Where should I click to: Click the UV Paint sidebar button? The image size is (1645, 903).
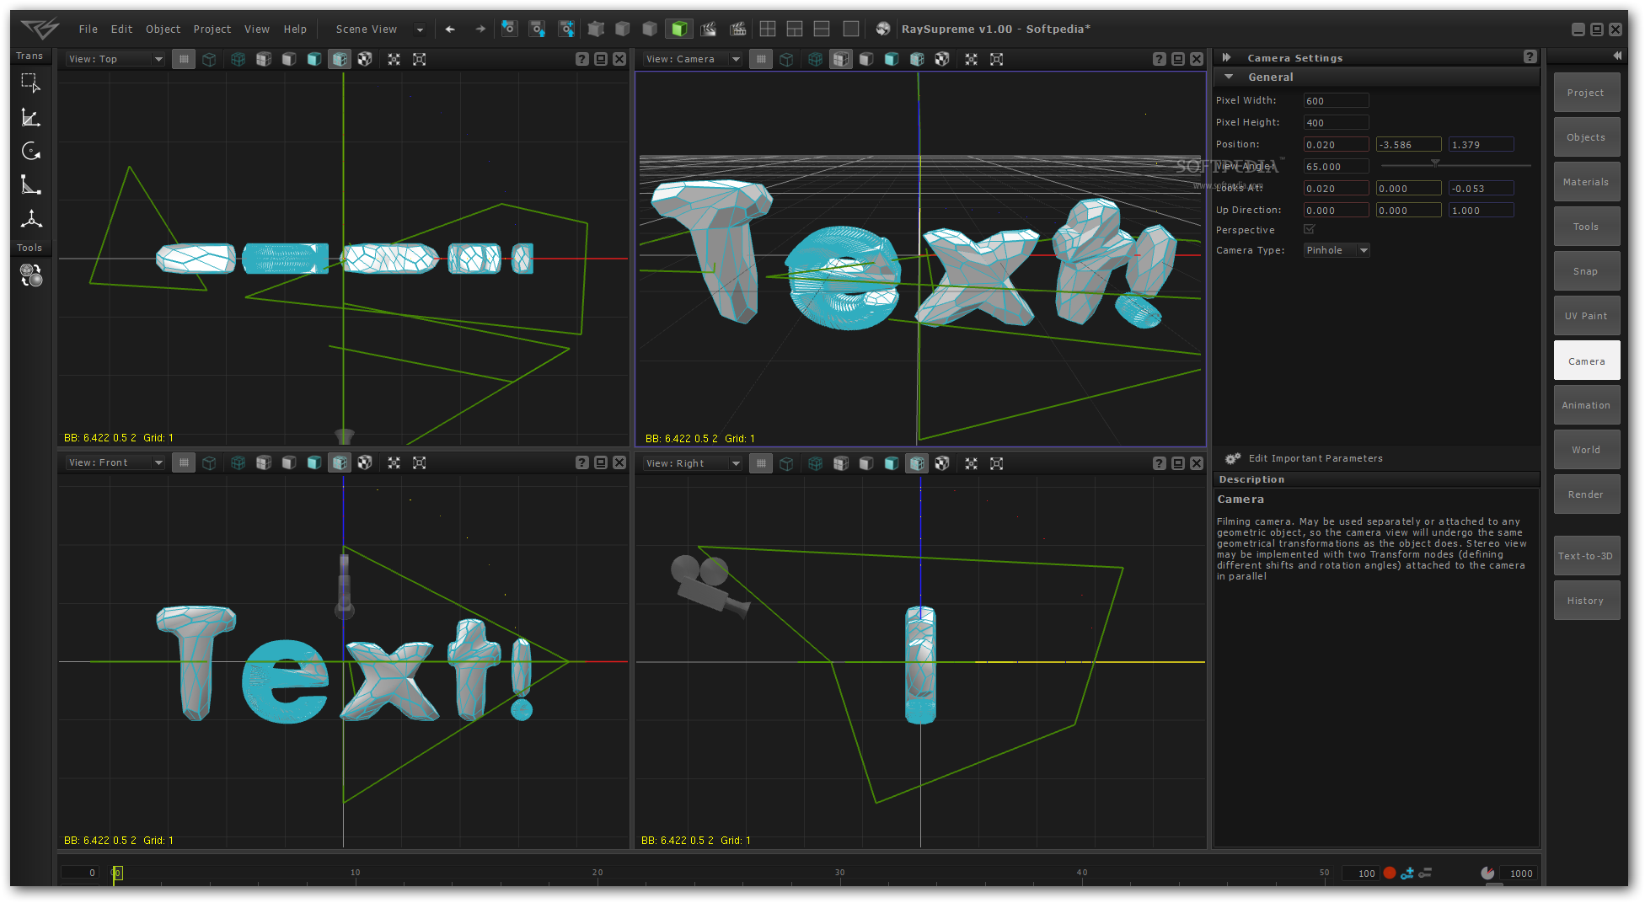click(x=1587, y=316)
